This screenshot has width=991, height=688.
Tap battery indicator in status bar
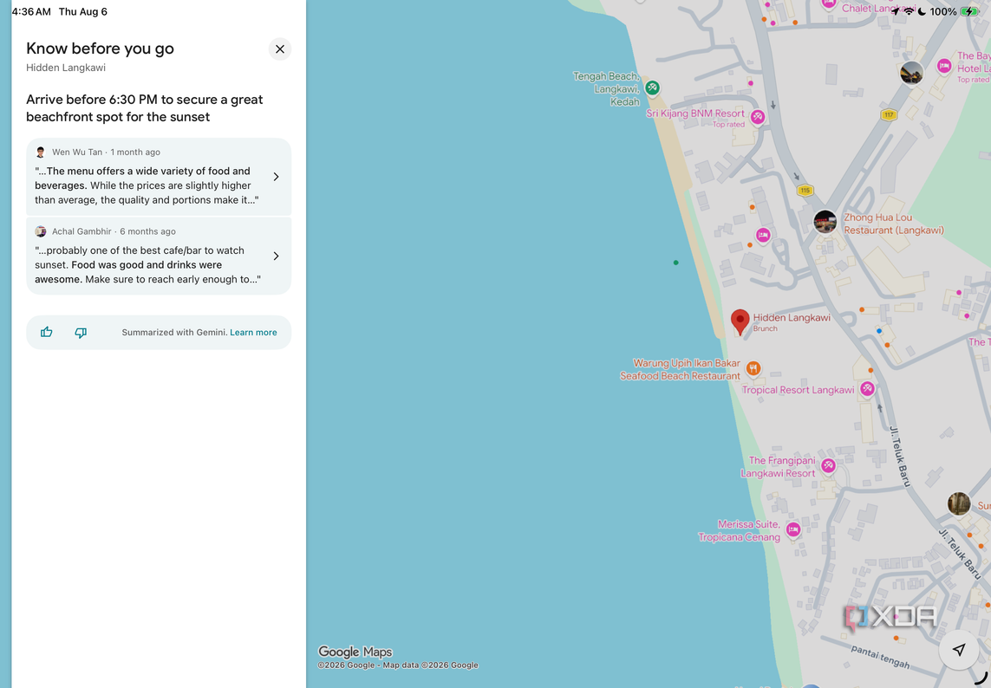(x=968, y=11)
